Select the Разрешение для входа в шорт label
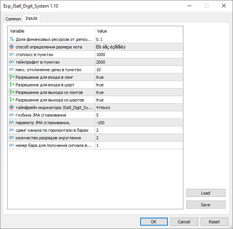This screenshot has height=229, width=233. 45,85
